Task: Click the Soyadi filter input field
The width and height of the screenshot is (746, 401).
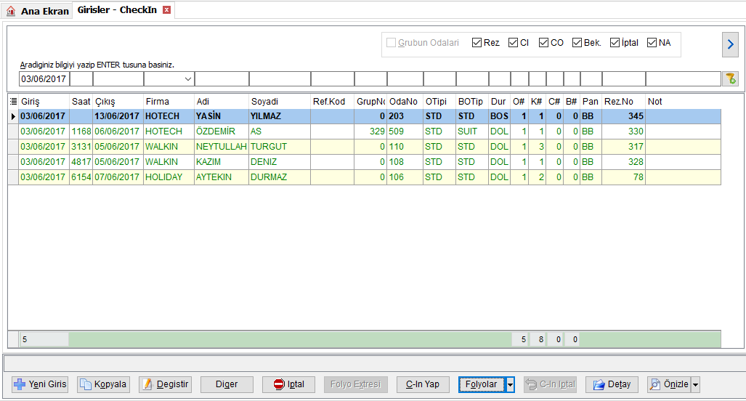Action: pyautogui.click(x=280, y=79)
